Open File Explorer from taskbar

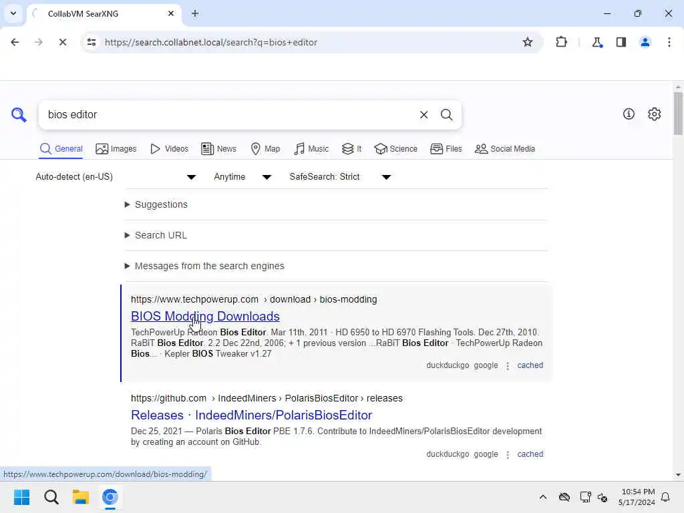coord(81,497)
